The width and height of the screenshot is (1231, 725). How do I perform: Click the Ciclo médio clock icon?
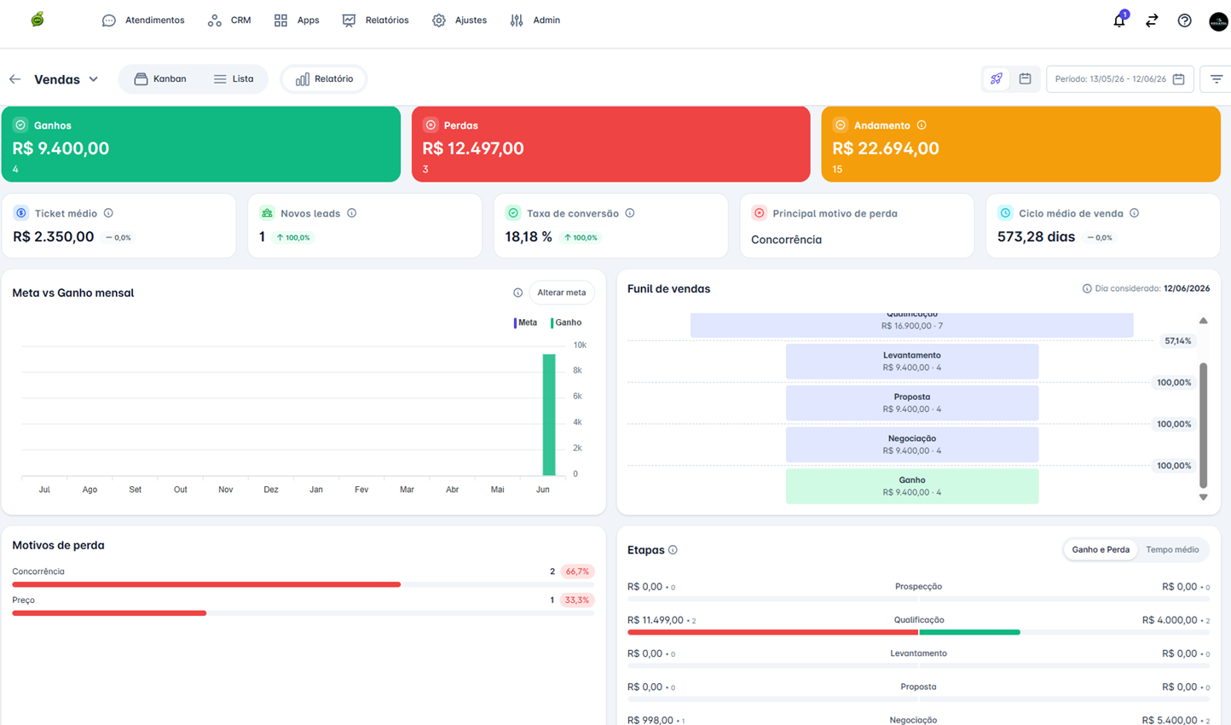[1005, 213]
